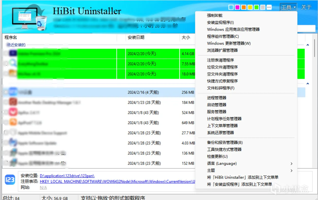Click the program icon in the 18.0 MB row
This screenshot has height=200, width=318.
pyautogui.click(x=13, y=74)
